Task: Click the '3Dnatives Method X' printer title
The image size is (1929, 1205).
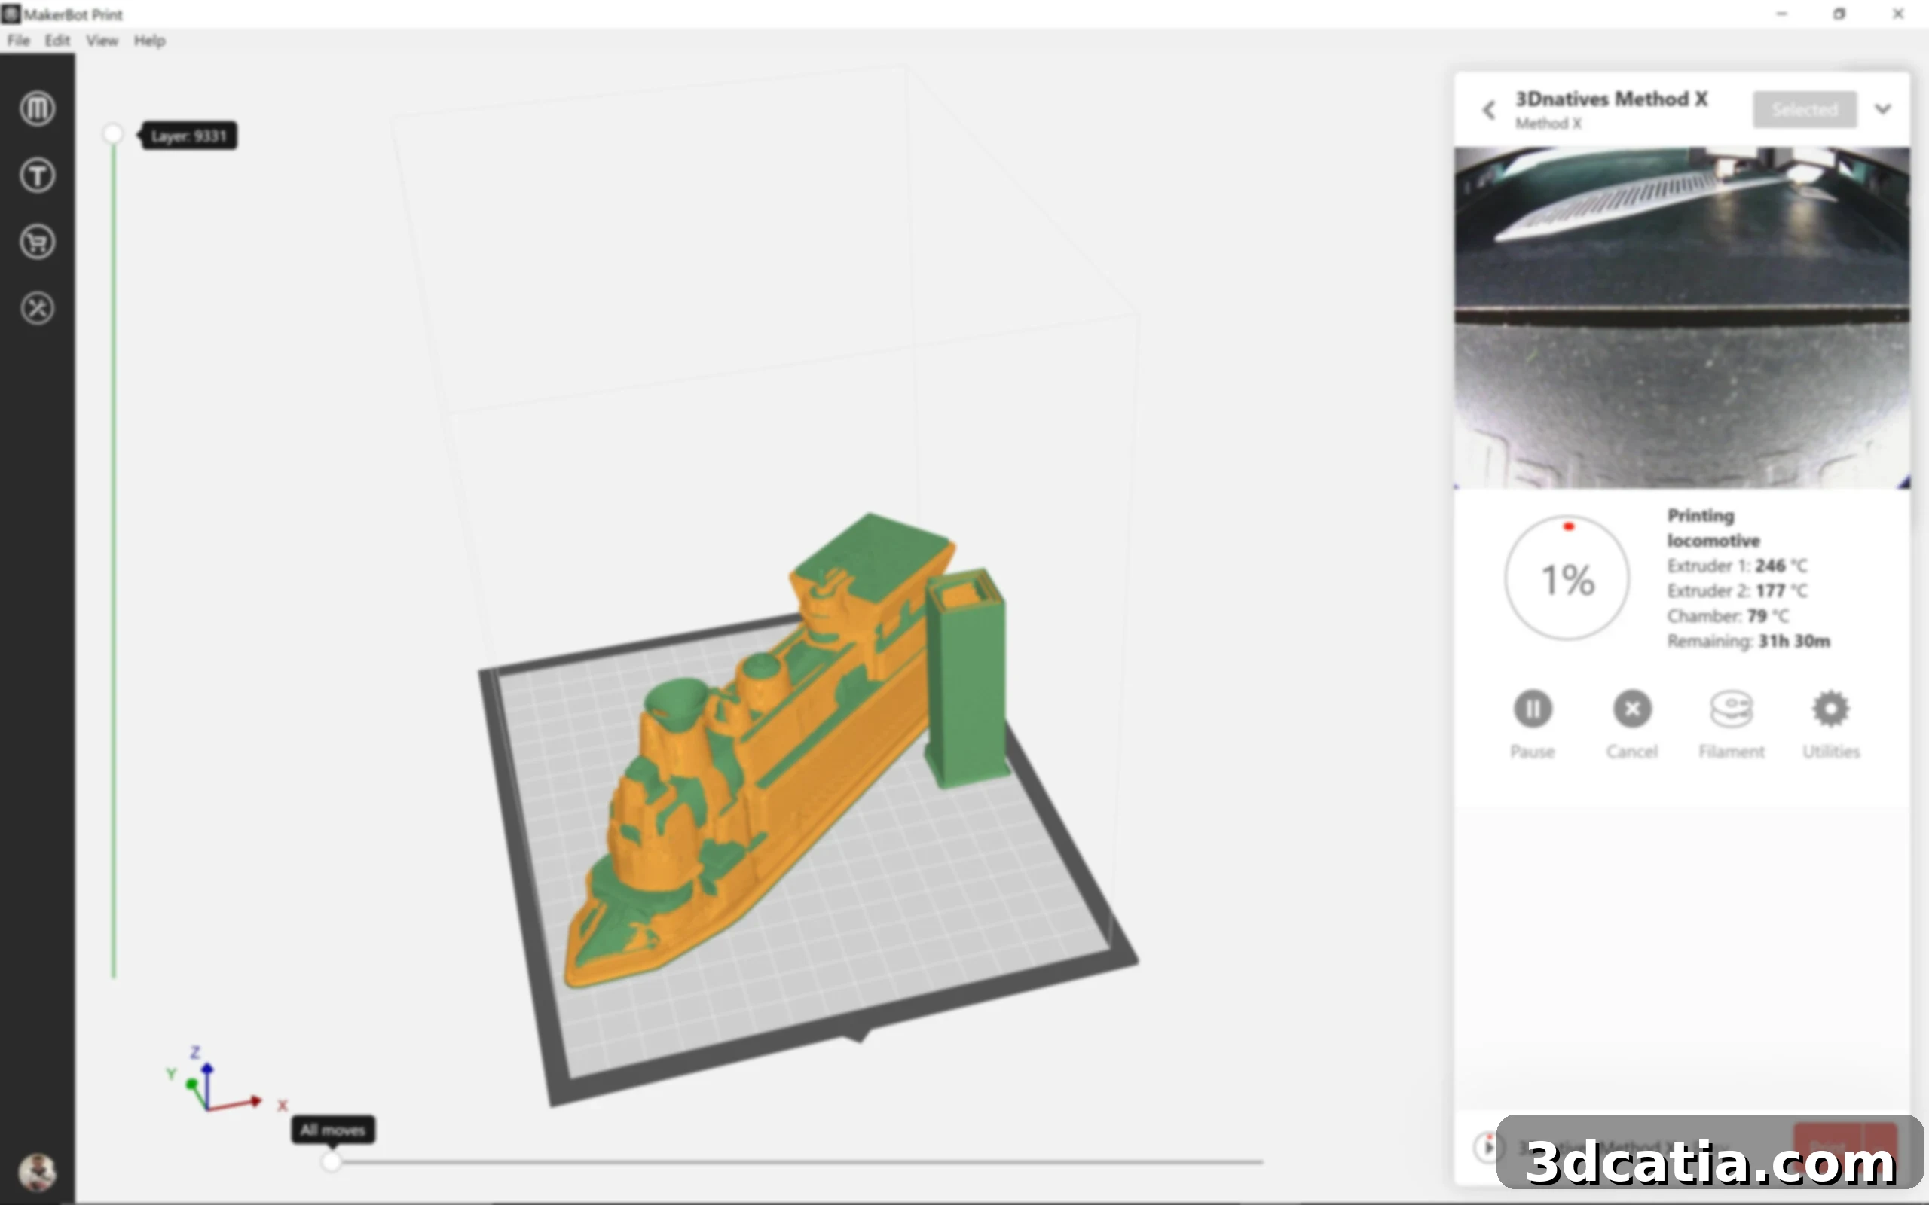Action: (1611, 99)
